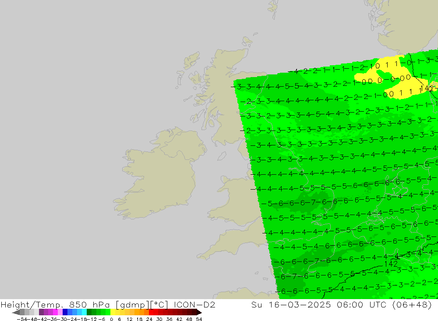Click the 850 pressure level text
The image size is (438, 321).
pyautogui.click(x=78, y=304)
